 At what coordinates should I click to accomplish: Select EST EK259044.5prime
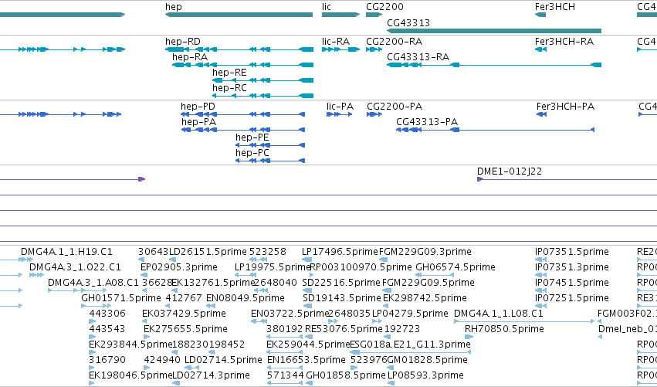[285, 352]
